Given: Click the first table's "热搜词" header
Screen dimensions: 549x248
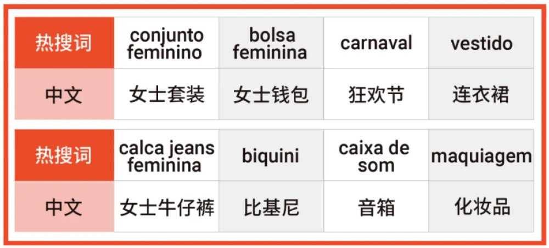Looking at the screenshot, I should [x=64, y=43].
